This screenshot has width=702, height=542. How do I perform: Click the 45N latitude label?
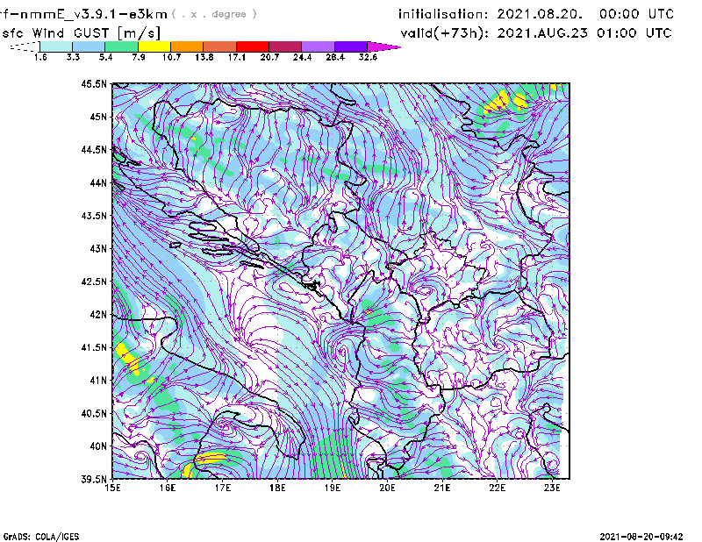tap(98, 117)
